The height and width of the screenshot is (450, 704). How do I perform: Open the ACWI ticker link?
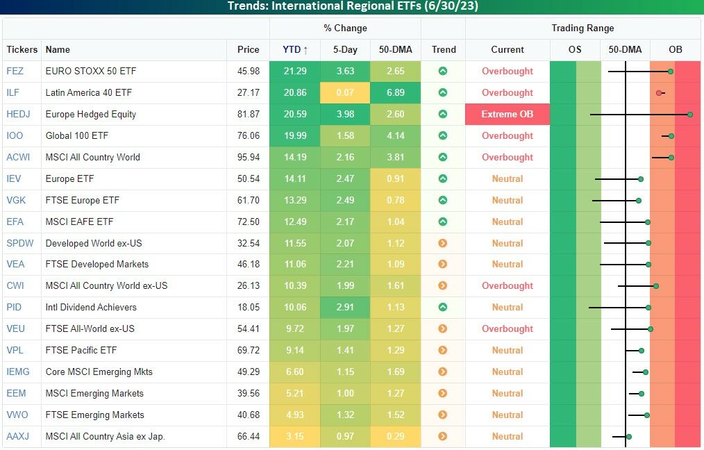pos(18,157)
